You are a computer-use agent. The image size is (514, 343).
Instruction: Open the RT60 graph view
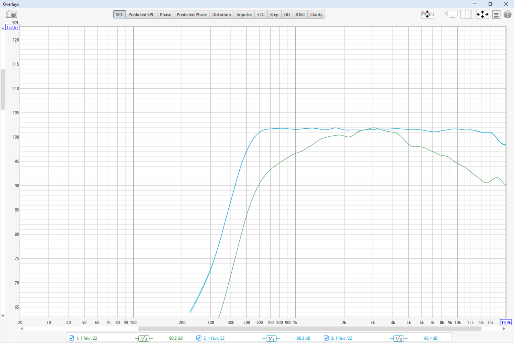[300, 15]
